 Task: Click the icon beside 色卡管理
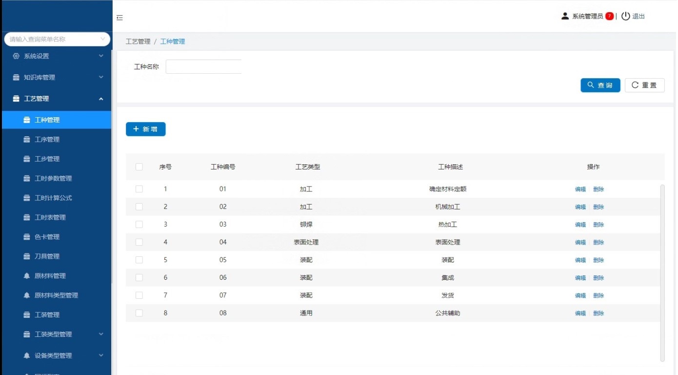point(27,237)
